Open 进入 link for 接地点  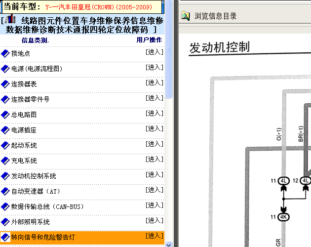[155, 52]
